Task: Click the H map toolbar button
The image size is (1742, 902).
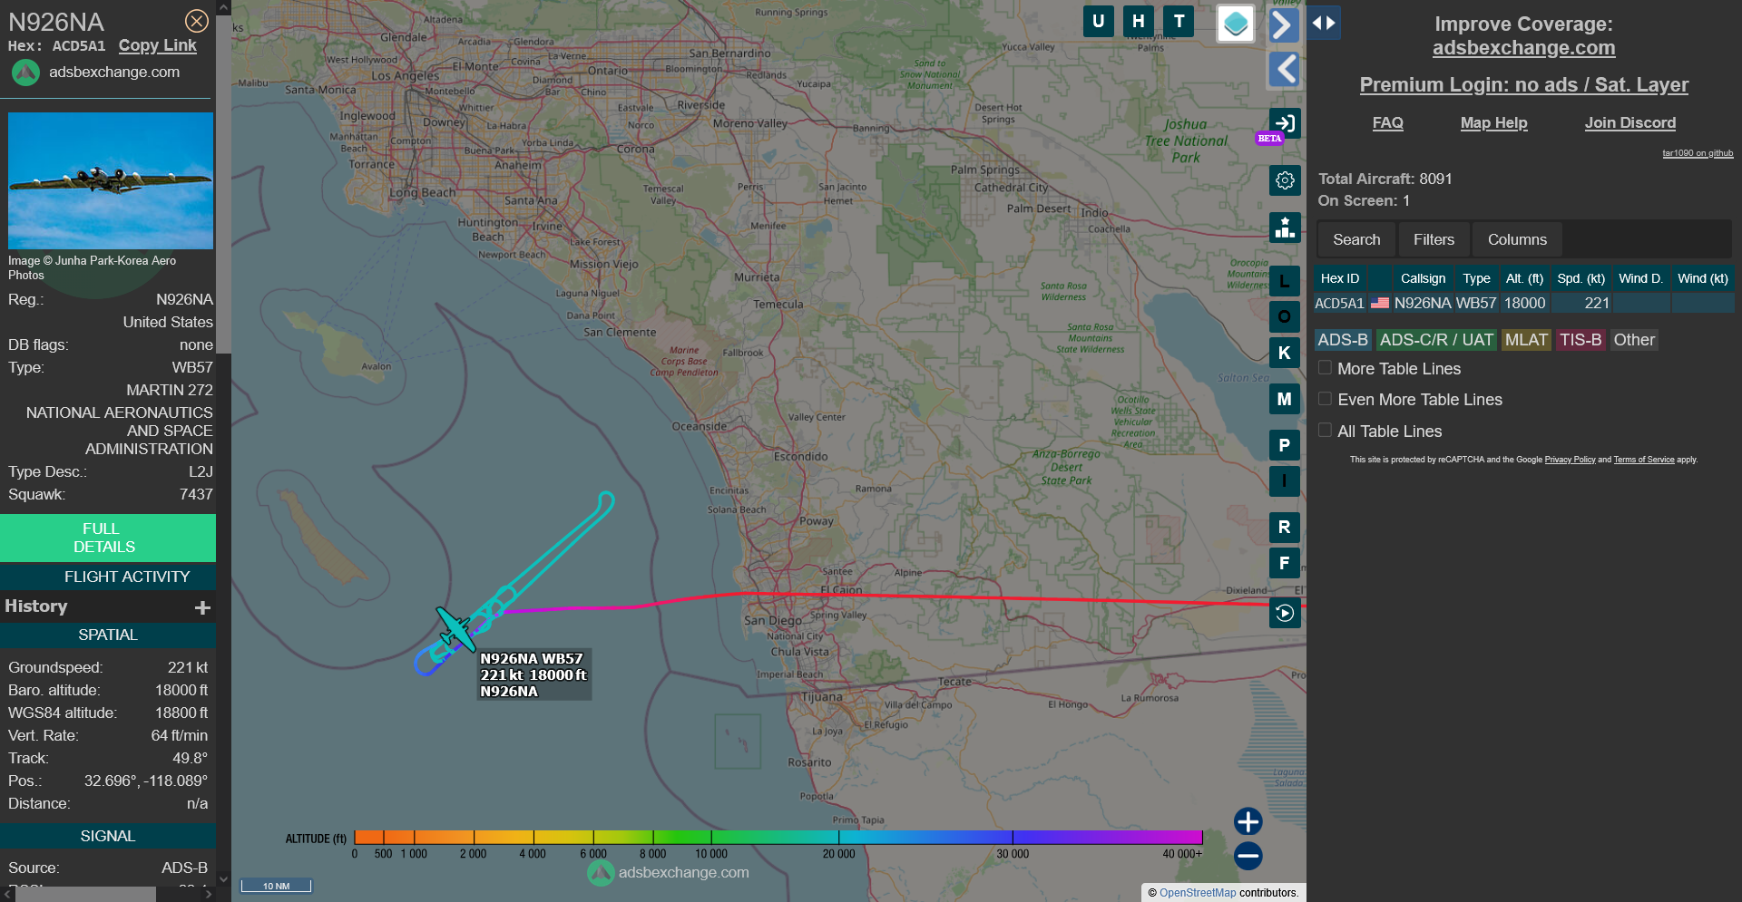Action: [x=1138, y=21]
